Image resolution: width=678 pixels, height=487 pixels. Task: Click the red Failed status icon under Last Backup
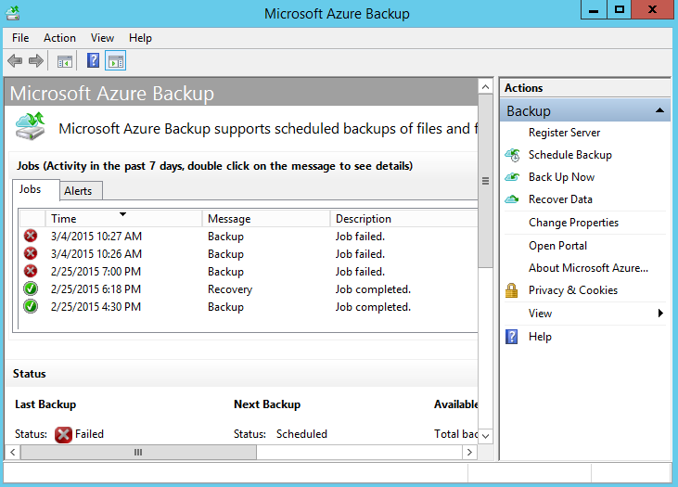(x=63, y=434)
